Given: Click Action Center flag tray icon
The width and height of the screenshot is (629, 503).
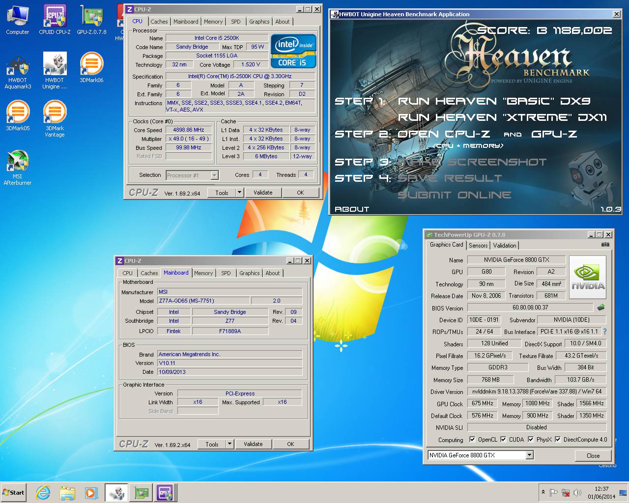Looking at the screenshot, I should click(554, 493).
